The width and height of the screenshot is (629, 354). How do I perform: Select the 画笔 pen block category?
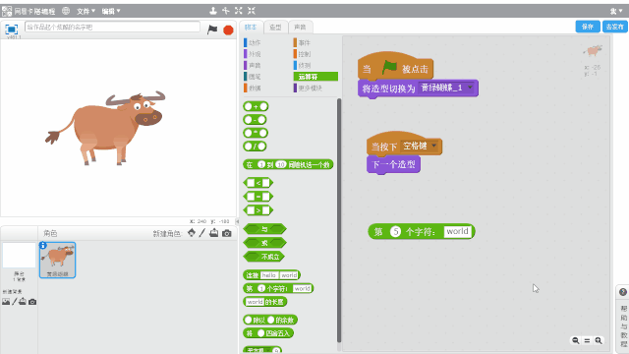click(255, 77)
